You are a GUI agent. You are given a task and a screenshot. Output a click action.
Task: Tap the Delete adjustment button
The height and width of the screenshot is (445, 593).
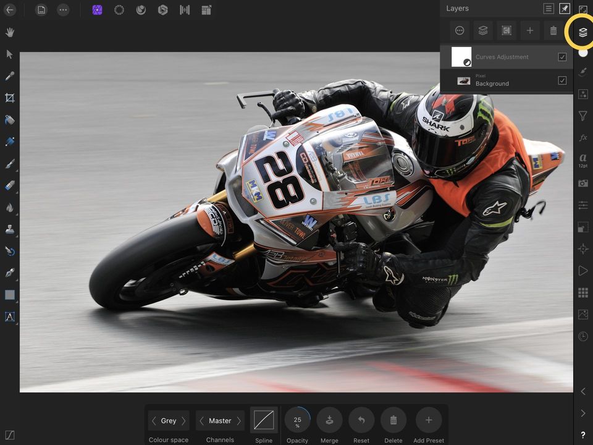click(x=393, y=420)
